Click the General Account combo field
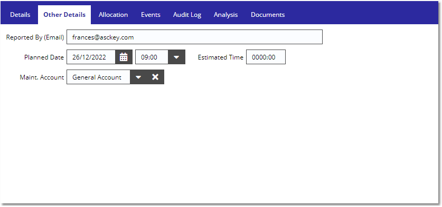The height and width of the screenshot is (207, 442). point(98,77)
